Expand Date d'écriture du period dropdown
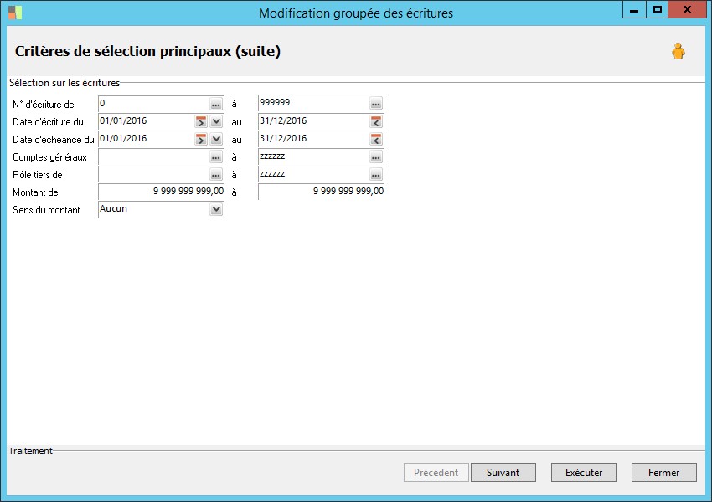The image size is (712, 502). (216, 122)
